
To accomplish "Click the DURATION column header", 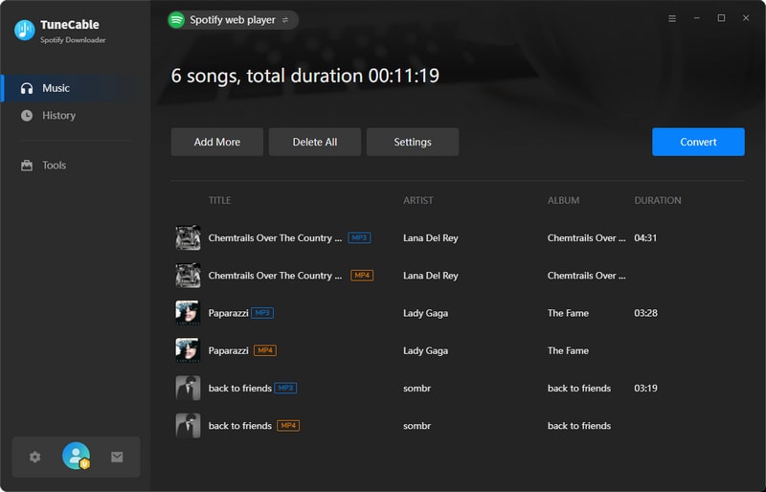I will pos(658,200).
